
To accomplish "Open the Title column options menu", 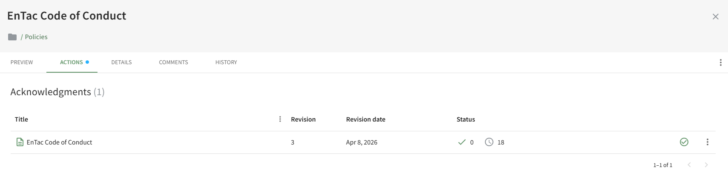I will (280, 119).
